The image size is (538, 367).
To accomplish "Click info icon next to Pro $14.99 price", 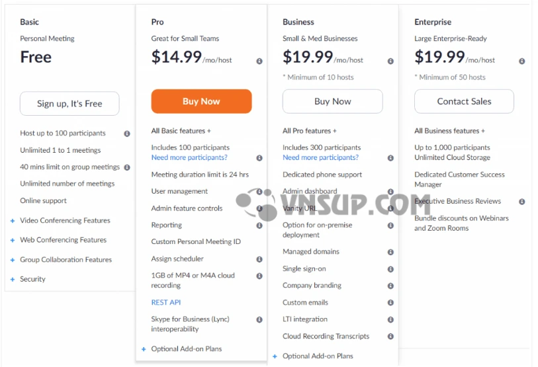I will [259, 61].
